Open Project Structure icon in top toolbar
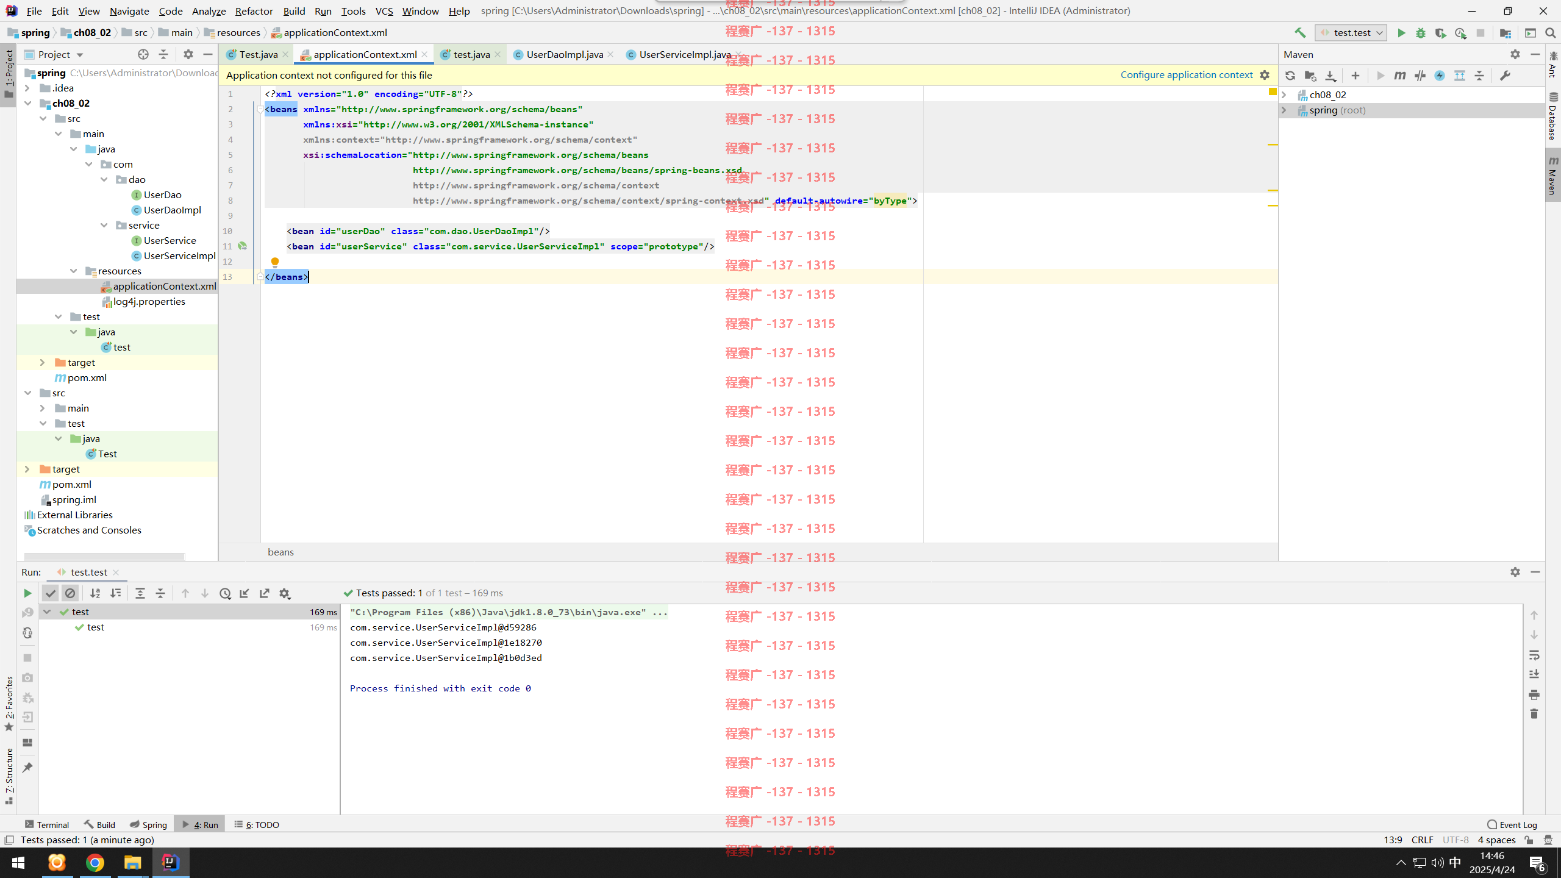This screenshot has height=878, width=1561. click(x=1506, y=33)
